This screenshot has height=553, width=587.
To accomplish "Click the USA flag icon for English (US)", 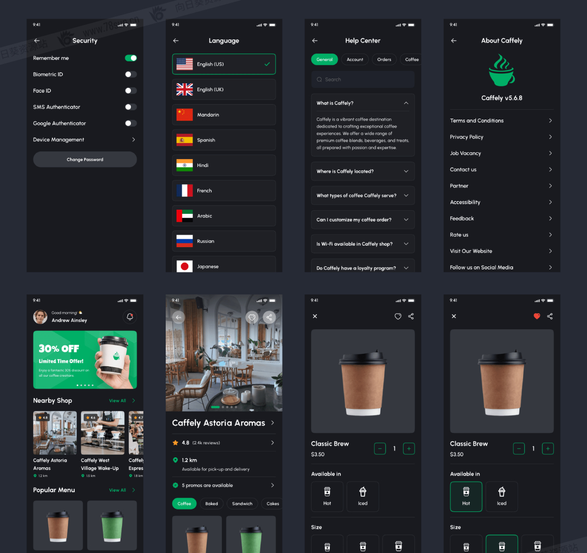I will tap(184, 64).
